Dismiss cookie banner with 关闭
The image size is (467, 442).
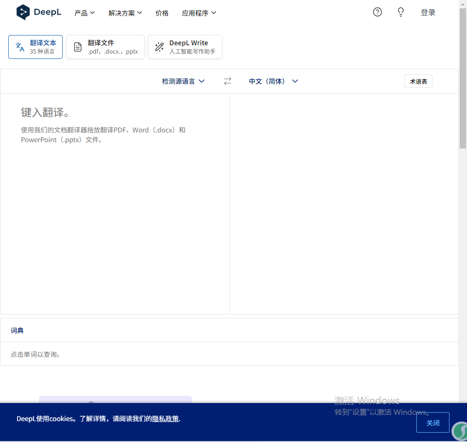point(433,423)
